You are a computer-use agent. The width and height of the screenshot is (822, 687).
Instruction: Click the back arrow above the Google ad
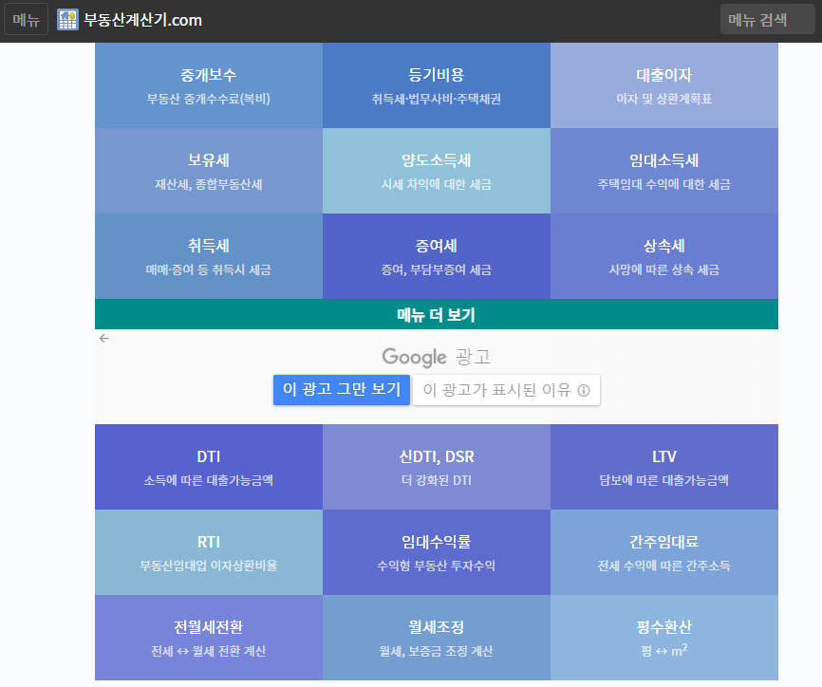tap(104, 337)
